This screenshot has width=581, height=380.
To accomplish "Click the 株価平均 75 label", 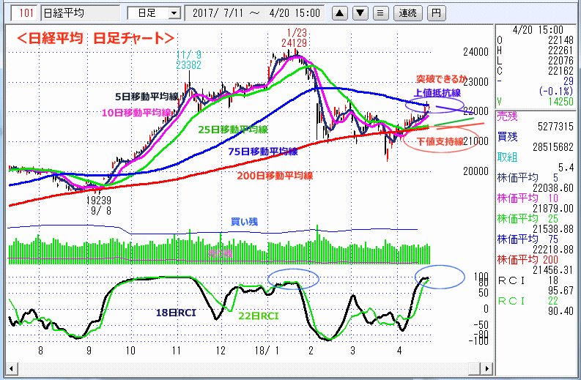I will pos(528,239).
